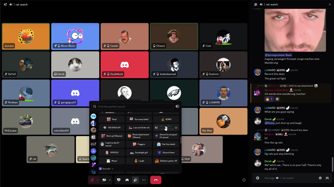Open LUWARD's username at 9:06 PM message

pyautogui.click(x=270, y=150)
